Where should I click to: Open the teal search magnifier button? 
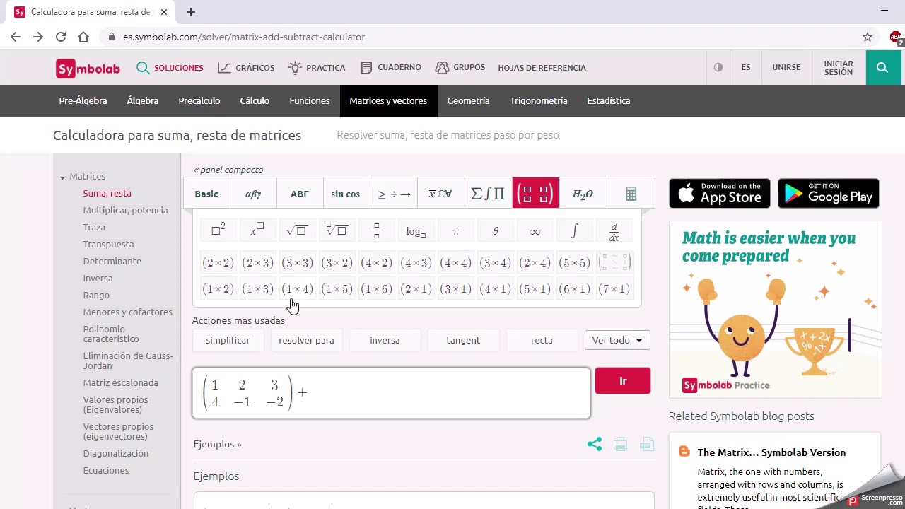[x=882, y=67]
